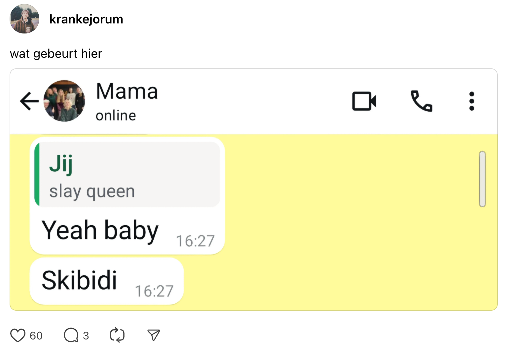
Task: Click the chat scrollbar handle
Action: [482, 179]
